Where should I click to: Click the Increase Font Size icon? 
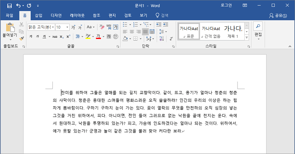coord(73,27)
